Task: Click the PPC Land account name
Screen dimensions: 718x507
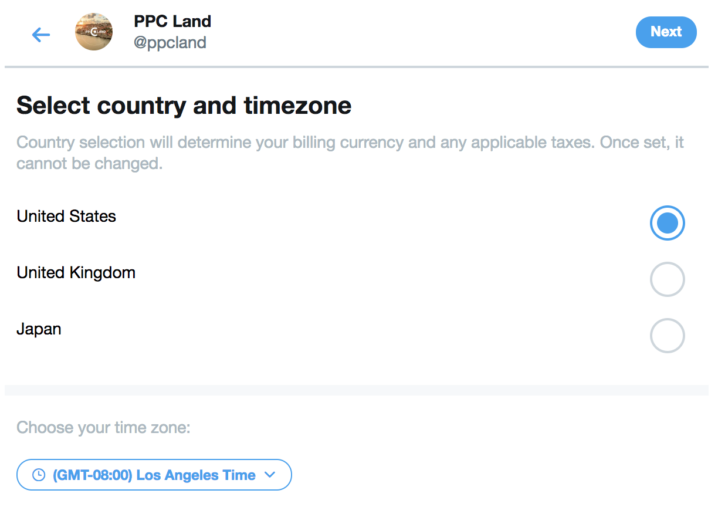Action: point(172,22)
